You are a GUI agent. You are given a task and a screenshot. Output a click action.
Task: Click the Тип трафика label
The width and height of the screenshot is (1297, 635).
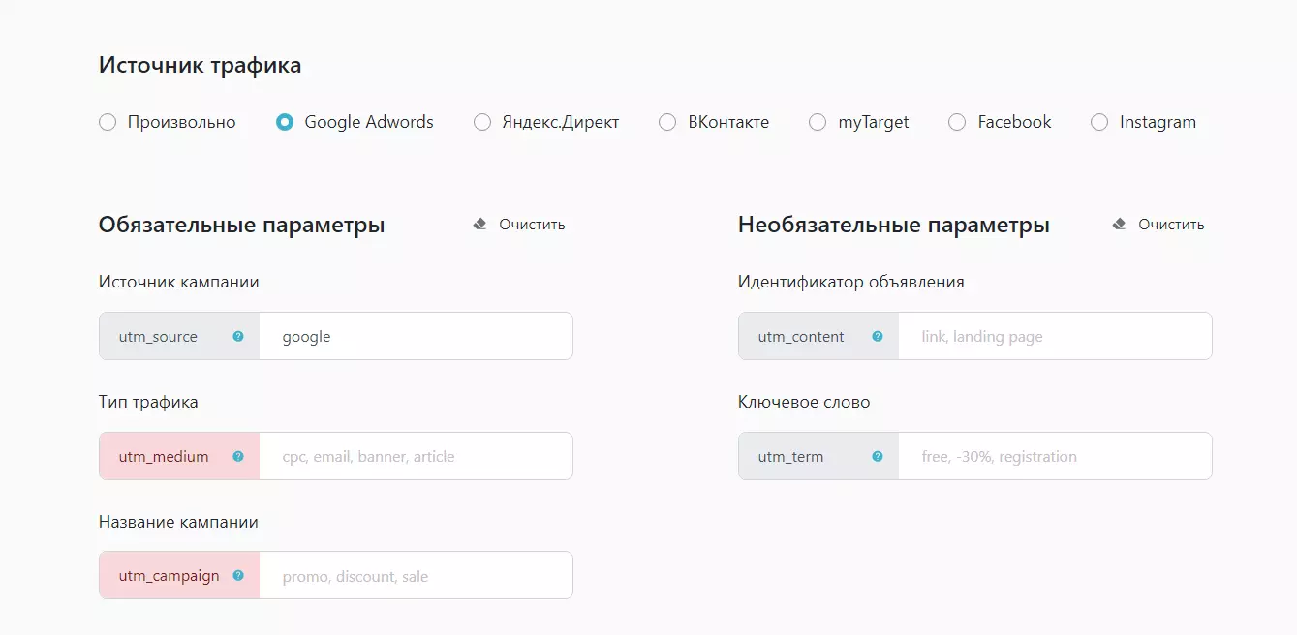148,402
